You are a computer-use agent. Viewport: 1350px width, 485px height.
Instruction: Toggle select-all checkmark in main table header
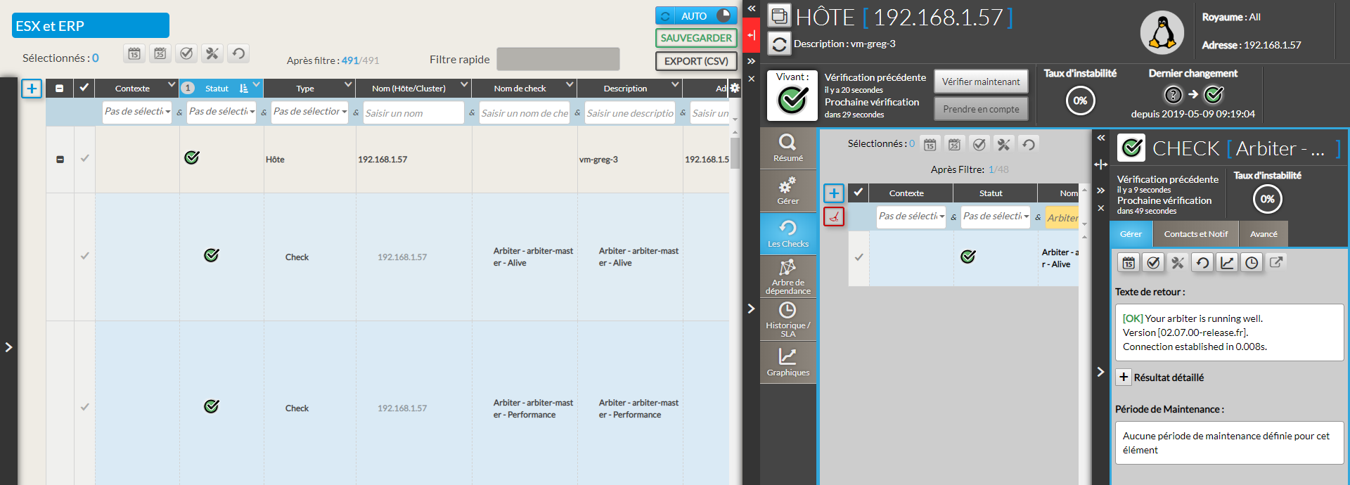tap(84, 88)
